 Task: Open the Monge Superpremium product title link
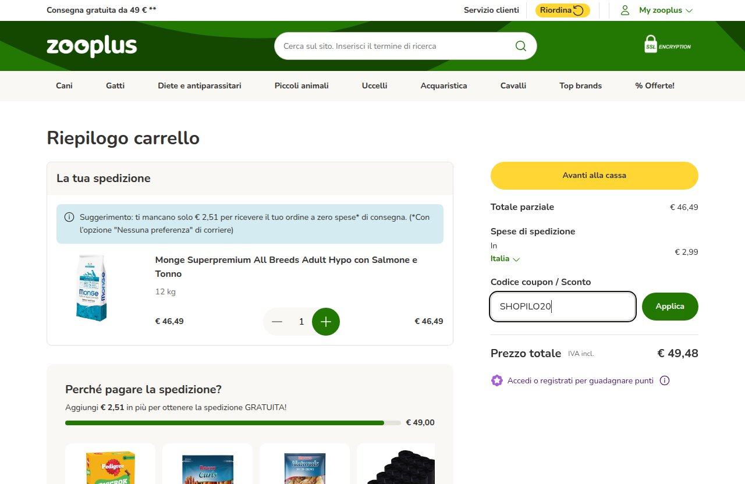[x=286, y=266]
